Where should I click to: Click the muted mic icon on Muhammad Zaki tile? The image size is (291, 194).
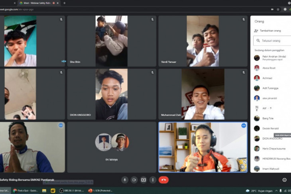(x=244, y=73)
